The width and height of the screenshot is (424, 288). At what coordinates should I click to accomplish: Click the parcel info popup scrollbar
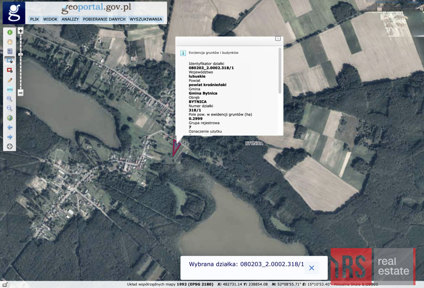pos(280,71)
